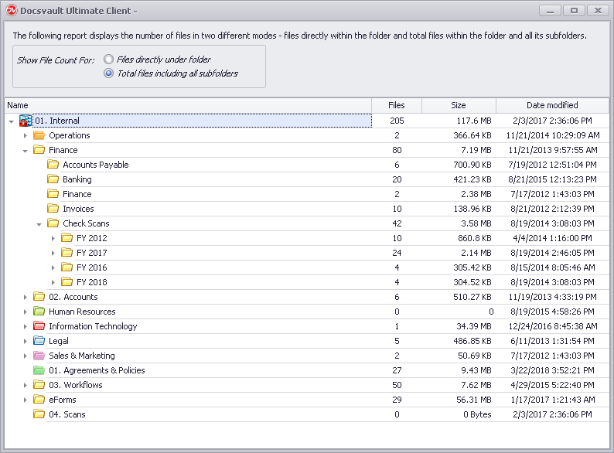The image size is (614, 453).
Task: Click the Docsvault logo in title bar
Action: tap(10, 10)
